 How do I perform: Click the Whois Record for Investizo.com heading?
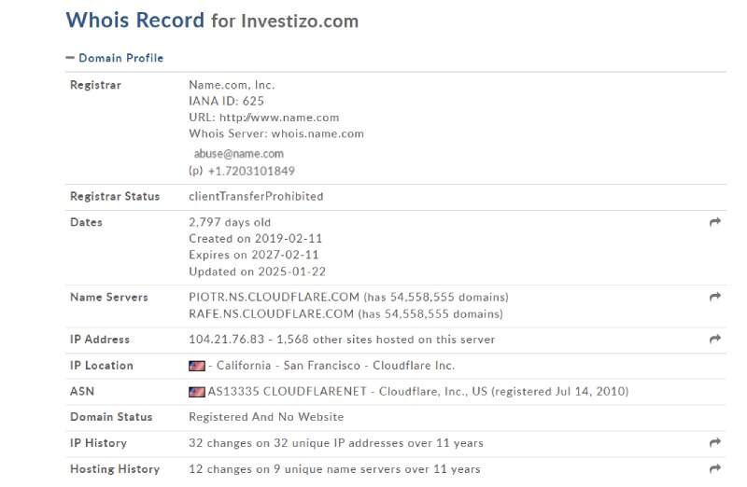point(212,21)
